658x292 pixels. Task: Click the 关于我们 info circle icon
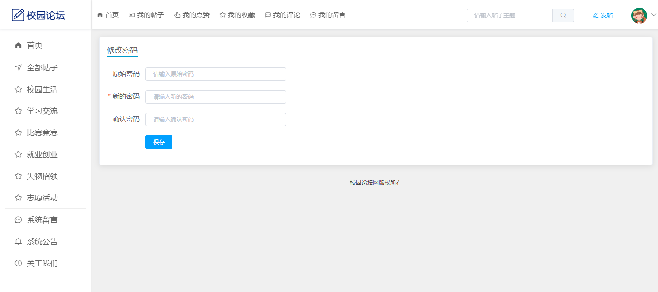pos(18,263)
